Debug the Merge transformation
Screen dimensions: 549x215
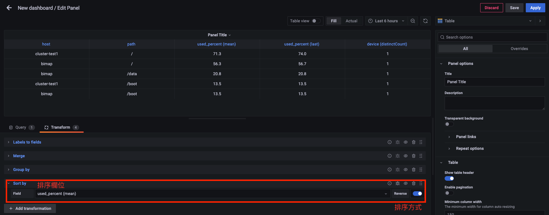pyautogui.click(x=398, y=156)
